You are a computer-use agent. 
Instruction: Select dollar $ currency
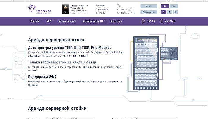click(169, 12)
